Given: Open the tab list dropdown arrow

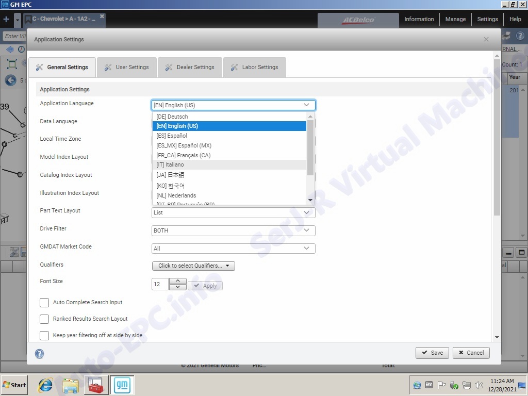Looking at the screenshot, I should pos(17,20).
